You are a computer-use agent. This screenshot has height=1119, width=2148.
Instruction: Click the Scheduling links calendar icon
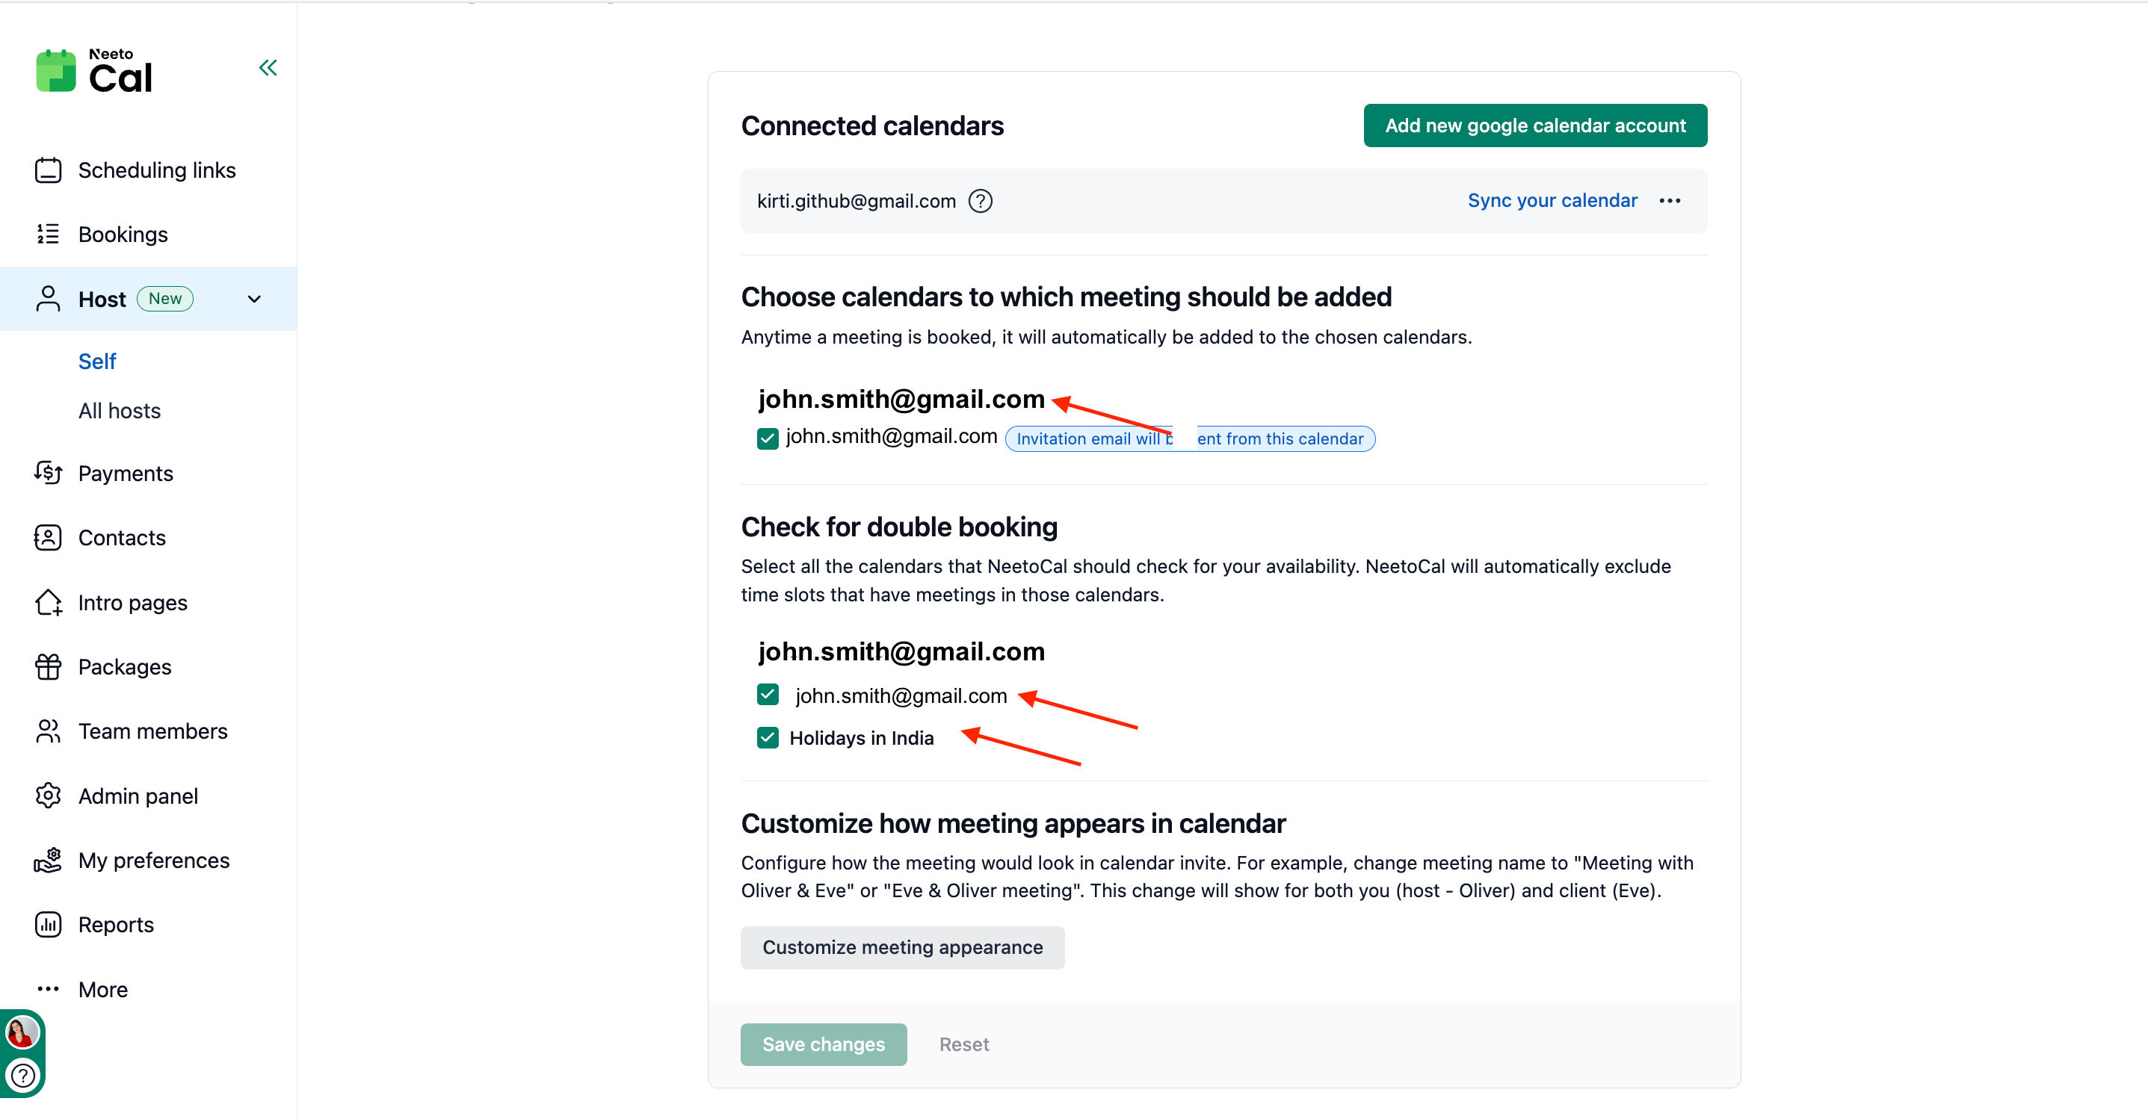coord(49,170)
